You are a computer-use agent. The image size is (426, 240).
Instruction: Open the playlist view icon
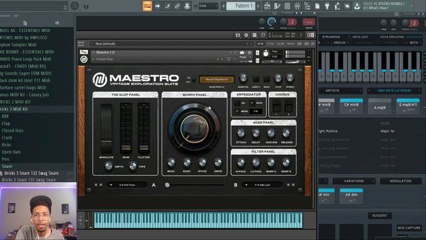268,6
